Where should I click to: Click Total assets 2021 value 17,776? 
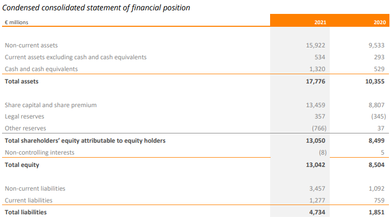(315, 81)
